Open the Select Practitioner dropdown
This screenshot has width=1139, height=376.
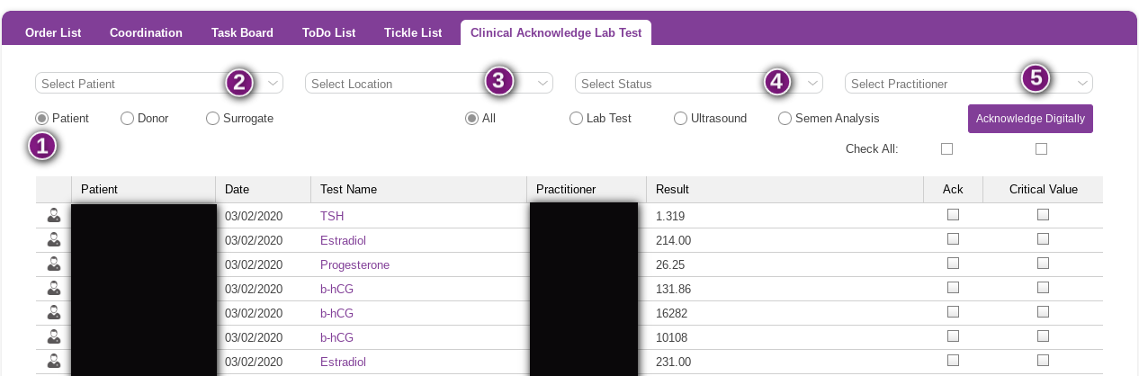tap(969, 84)
